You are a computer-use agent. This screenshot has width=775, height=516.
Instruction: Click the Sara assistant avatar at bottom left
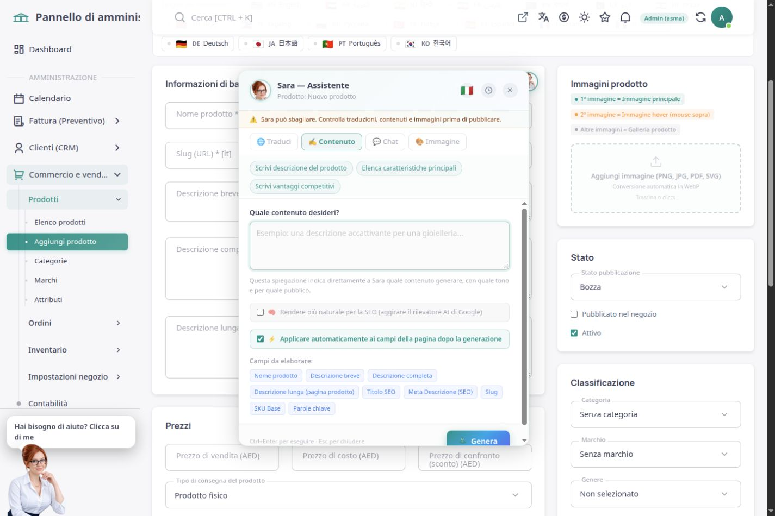point(37,480)
